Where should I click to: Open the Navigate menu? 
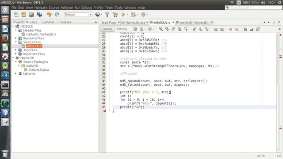41,8
